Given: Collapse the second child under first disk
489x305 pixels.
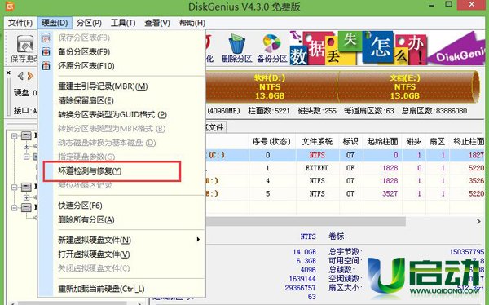Looking at the screenshot, I should 27,157.
